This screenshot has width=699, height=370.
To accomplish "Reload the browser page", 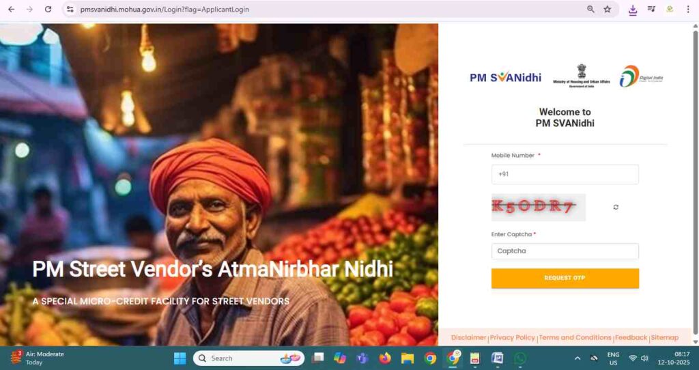I will click(x=48, y=10).
